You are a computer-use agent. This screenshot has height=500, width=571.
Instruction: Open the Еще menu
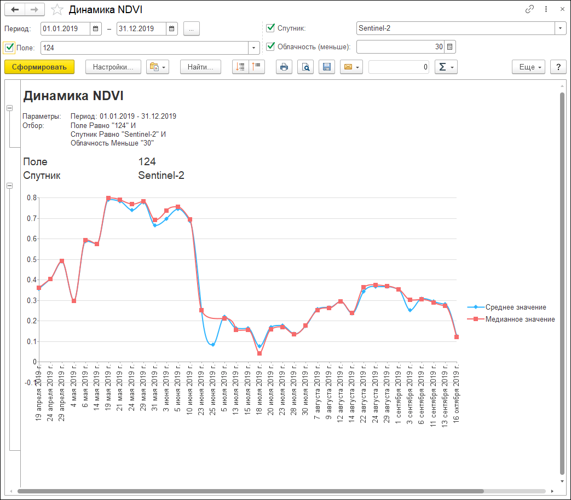click(x=528, y=67)
